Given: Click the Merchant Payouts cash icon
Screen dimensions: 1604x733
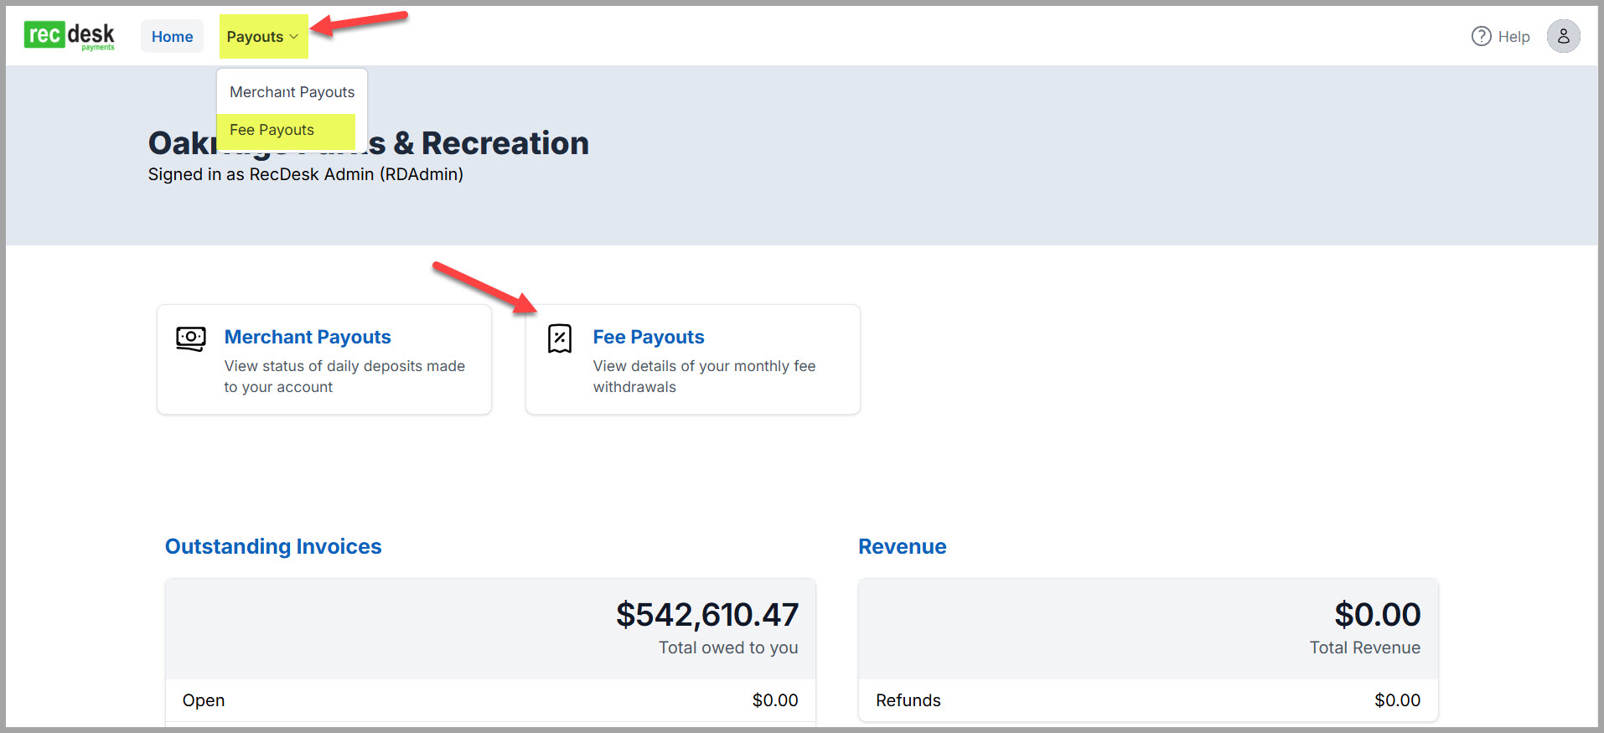Looking at the screenshot, I should coord(191,338).
